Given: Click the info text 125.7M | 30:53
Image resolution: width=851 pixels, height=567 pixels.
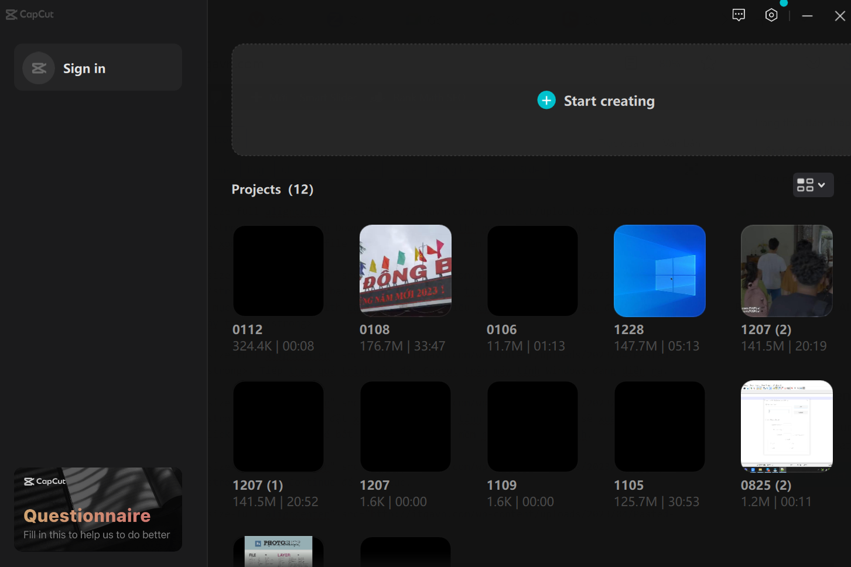Looking at the screenshot, I should click(657, 501).
